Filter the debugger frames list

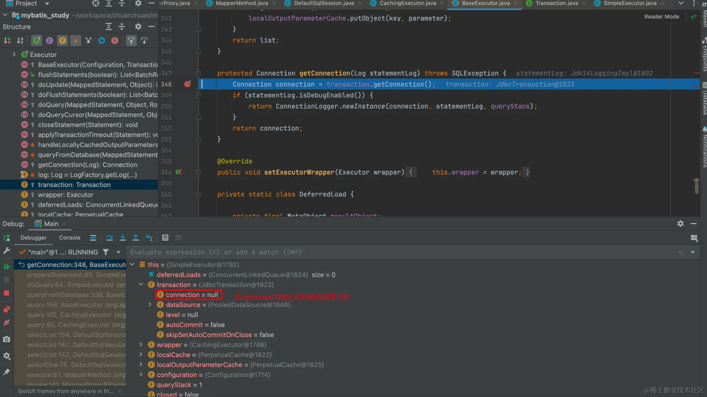click(106, 252)
